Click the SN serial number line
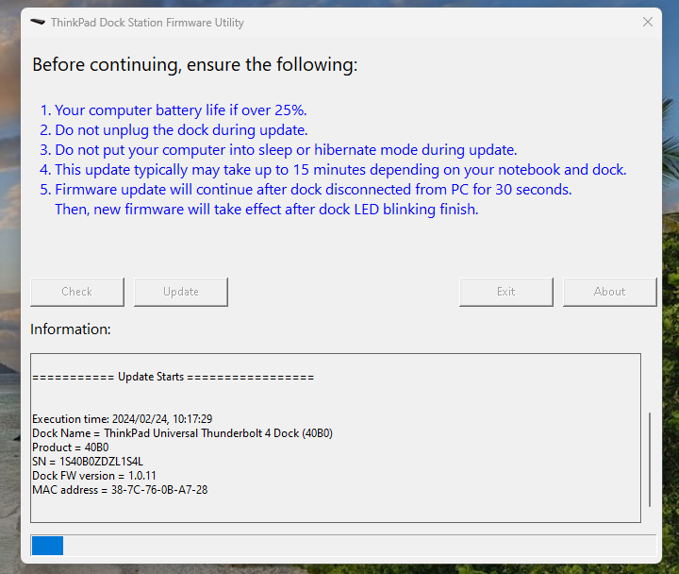 click(x=88, y=462)
